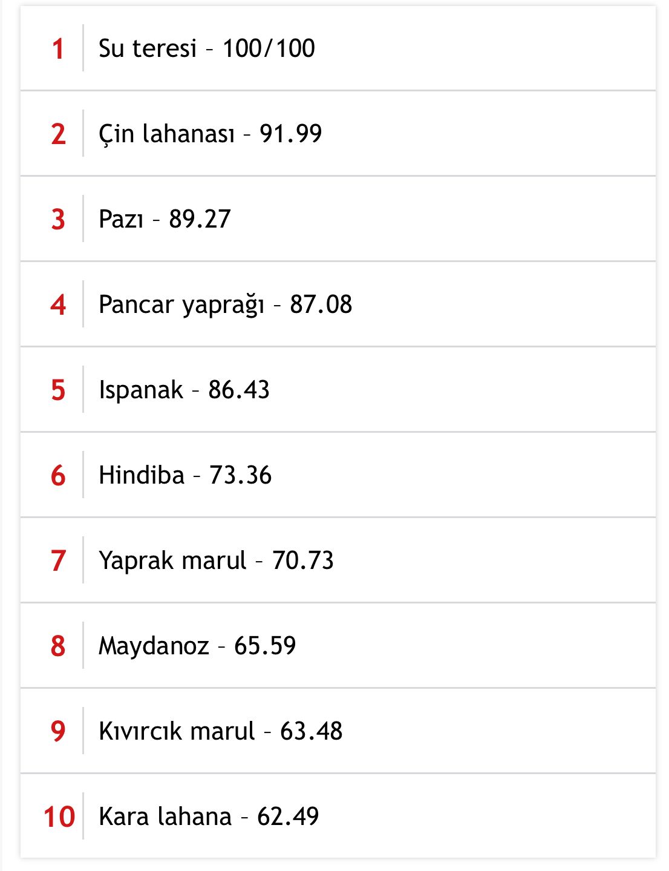Viewport: 669px width, 871px height.
Task: Click the red rank number 10
Action: point(59,817)
